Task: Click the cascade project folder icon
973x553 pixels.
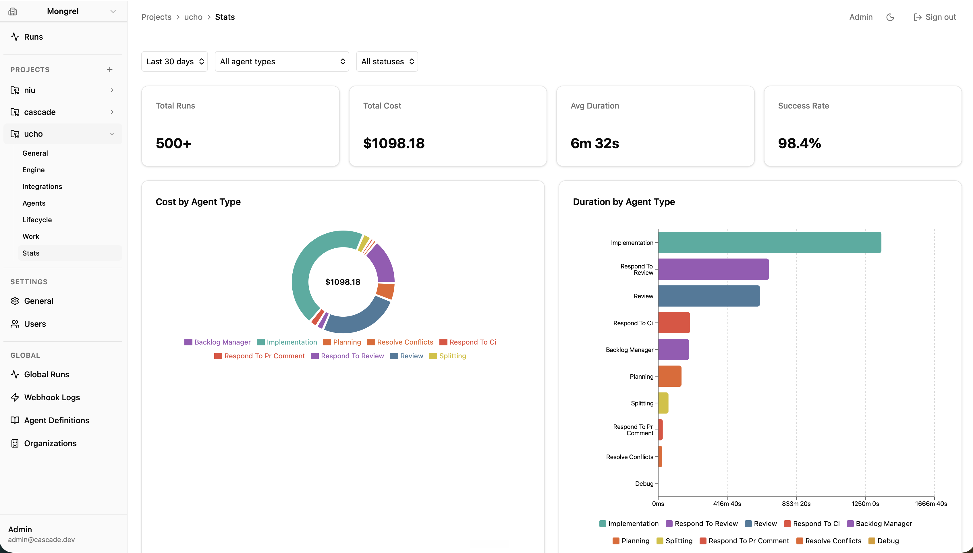Action: 15,112
